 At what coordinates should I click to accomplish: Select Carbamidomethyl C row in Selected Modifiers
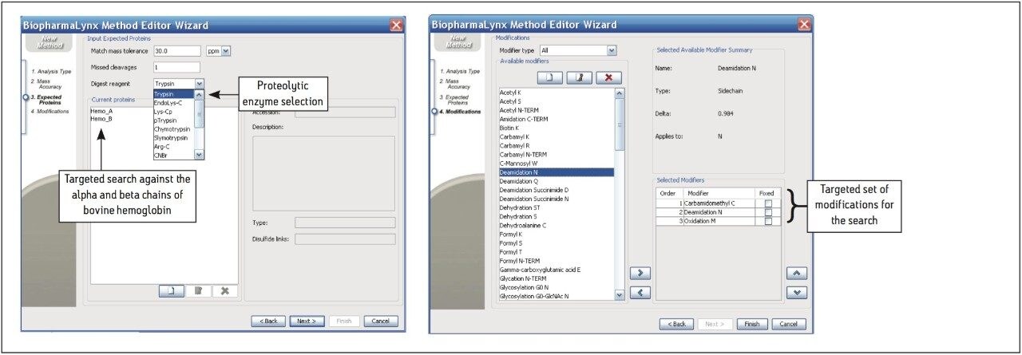coord(718,203)
